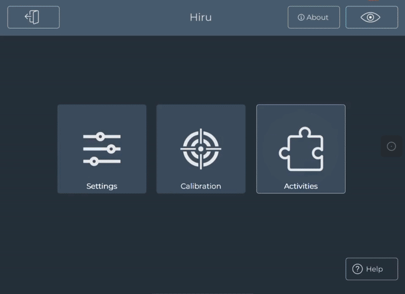Click the puzzle piece Activities icon
Image resolution: width=405 pixels, height=294 pixels.
pyautogui.click(x=301, y=149)
